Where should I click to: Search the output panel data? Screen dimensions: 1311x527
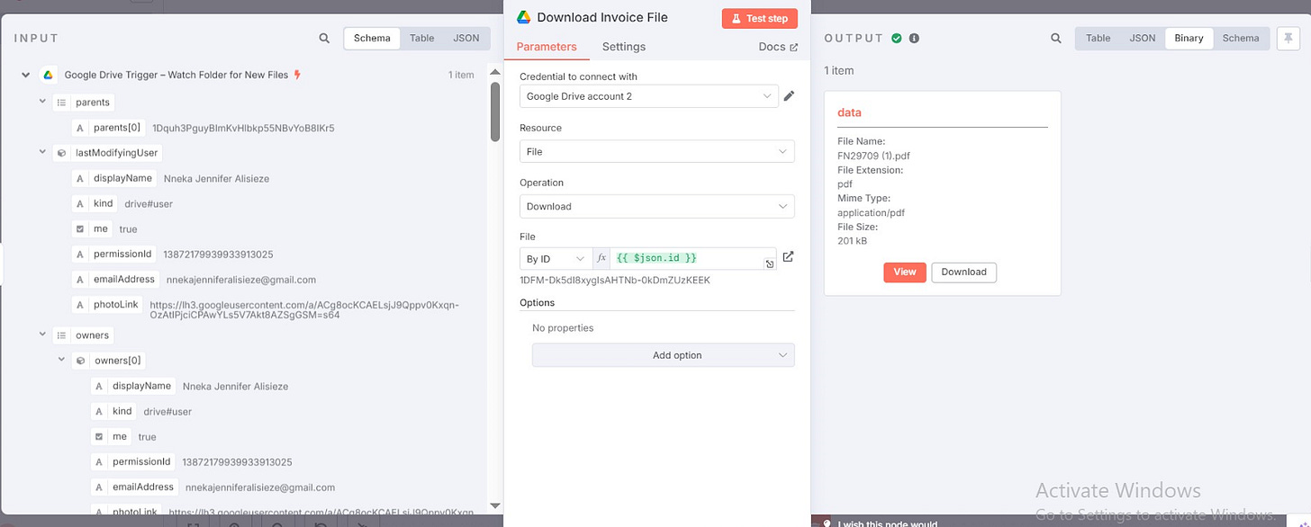click(1056, 39)
